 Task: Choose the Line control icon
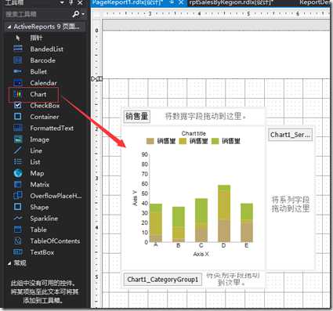coord(18,150)
